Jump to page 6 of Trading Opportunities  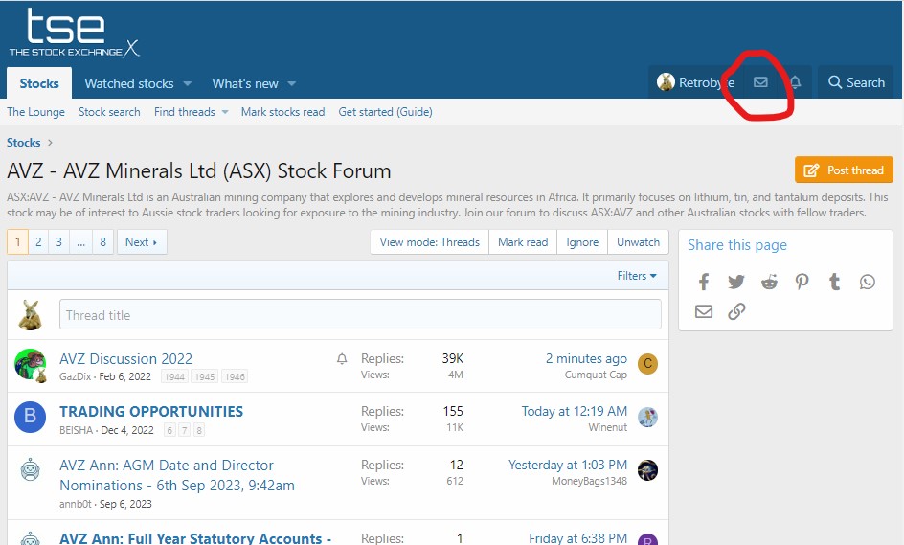coord(169,430)
